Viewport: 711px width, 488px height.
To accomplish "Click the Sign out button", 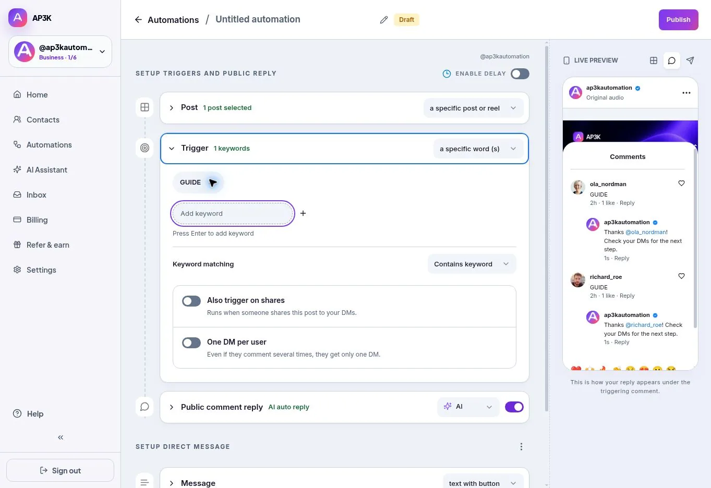I will (x=60, y=470).
